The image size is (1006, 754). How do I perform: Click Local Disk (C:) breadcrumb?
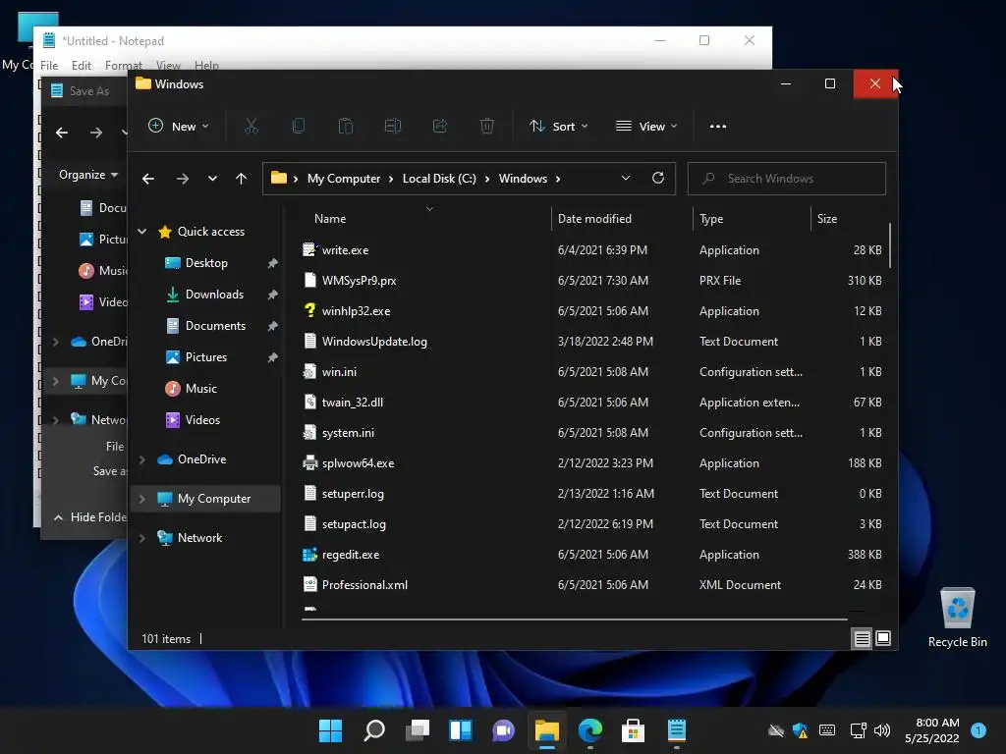point(439,179)
